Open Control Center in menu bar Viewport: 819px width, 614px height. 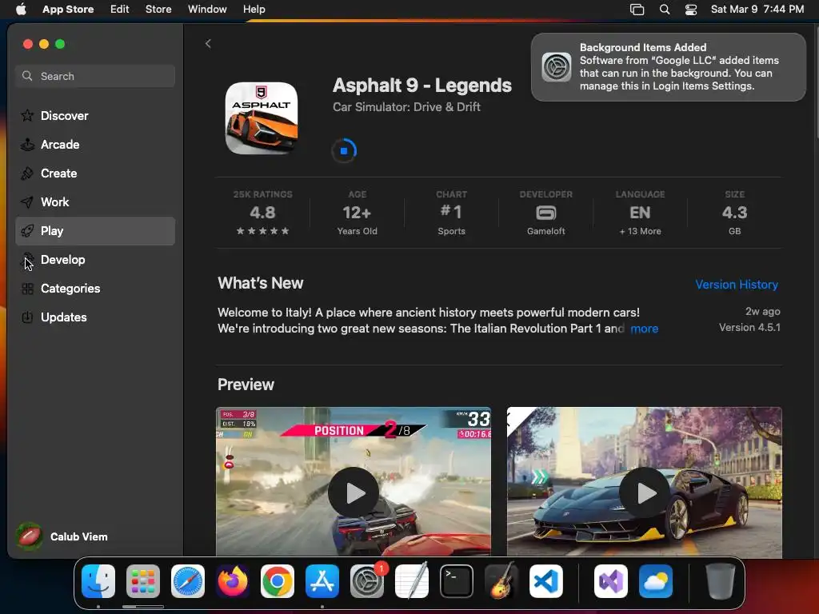coord(691,10)
